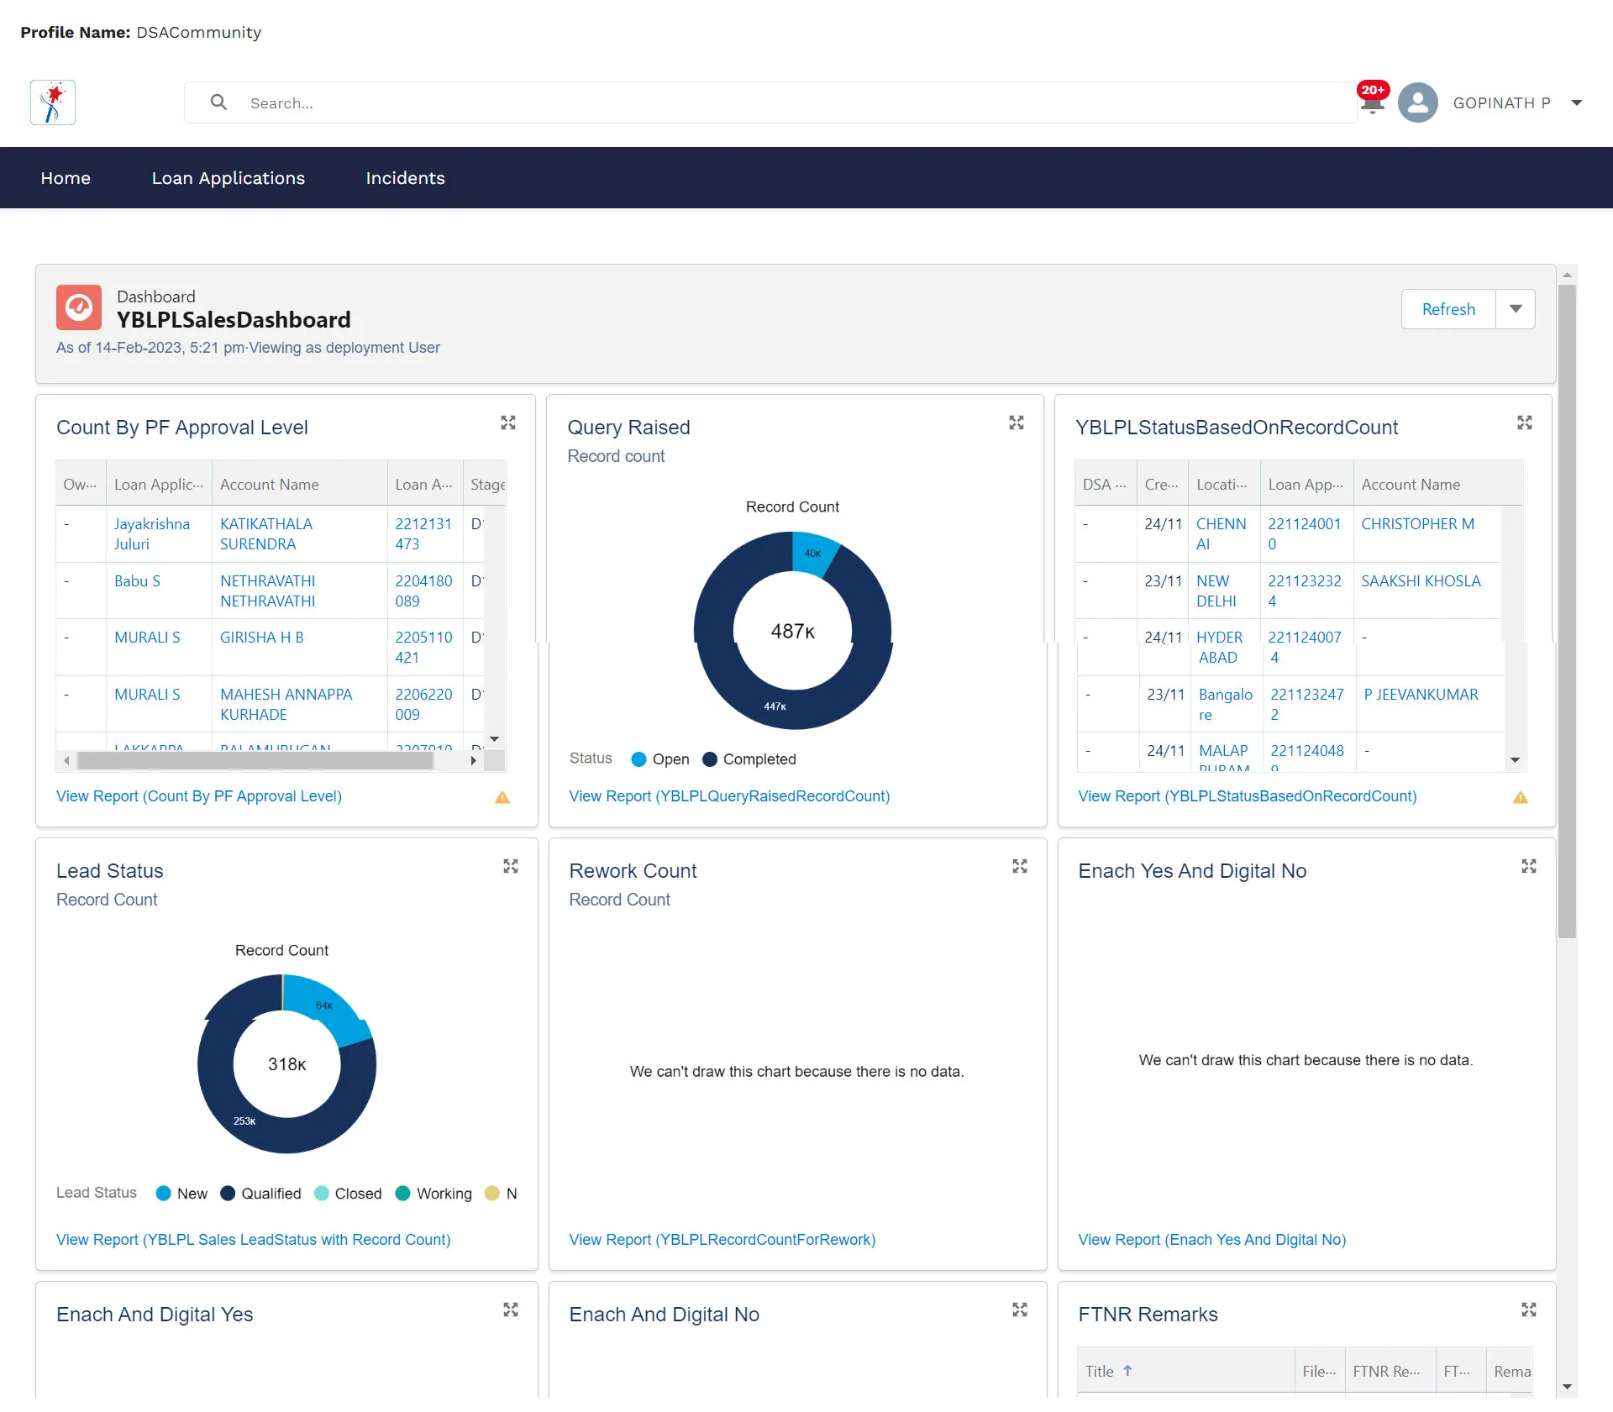Open View Report (YBLPLRecordCountForRework)
This screenshot has height=1412, width=1613.
click(722, 1240)
